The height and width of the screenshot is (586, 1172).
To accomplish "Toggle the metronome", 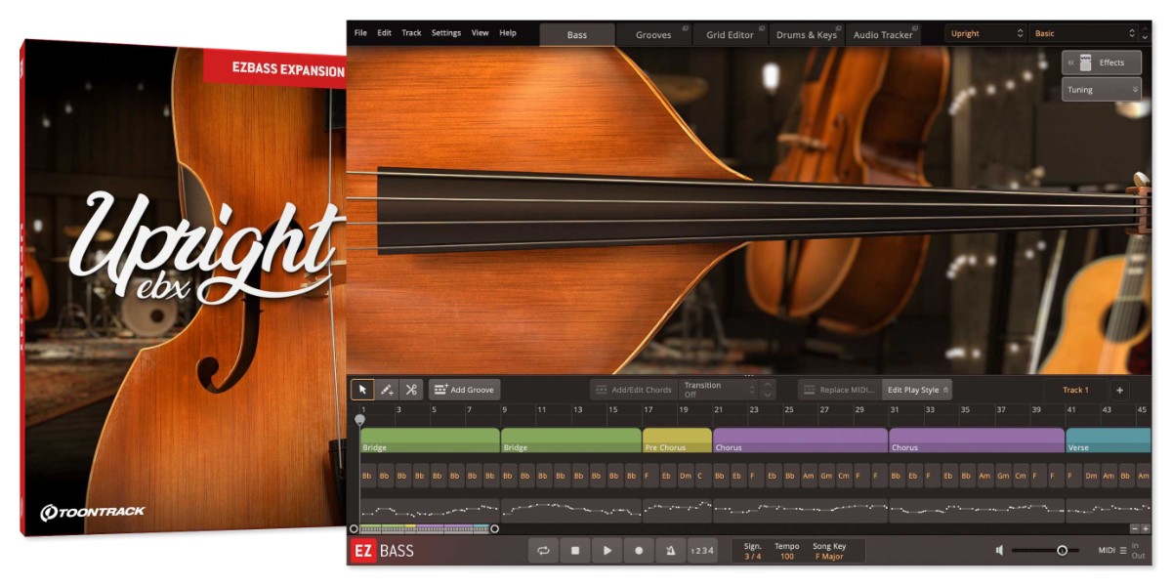I will point(670,551).
